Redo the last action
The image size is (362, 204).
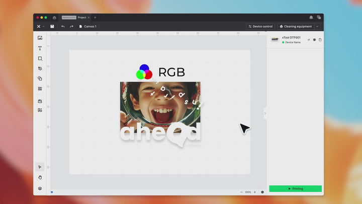71,26
